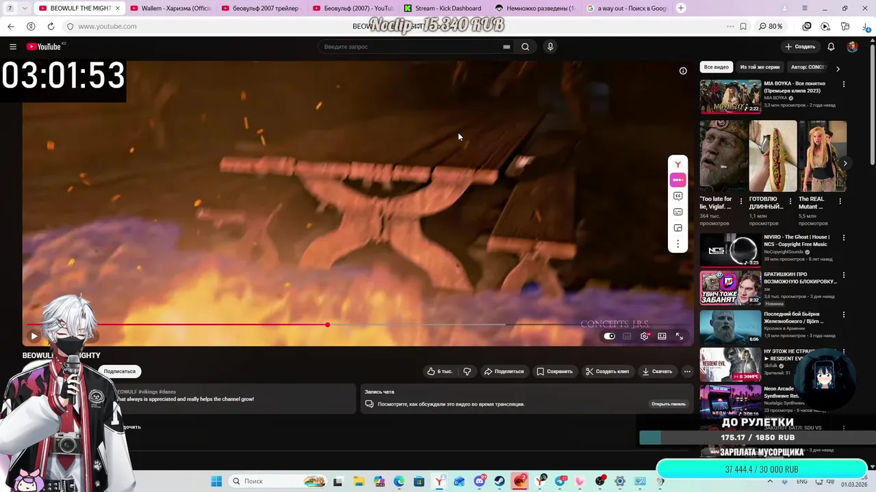Screen dimensions: 876x492
Task: Dislike the video
Action: pyautogui.click(x=467, y=371)
